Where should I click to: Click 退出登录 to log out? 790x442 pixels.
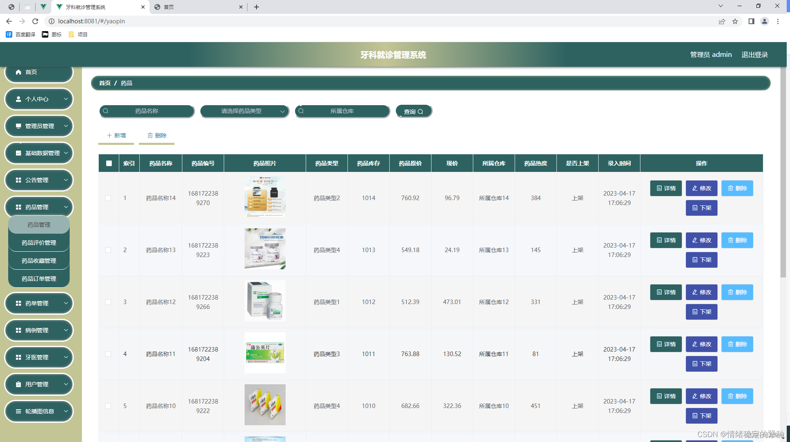pos(755,54)
